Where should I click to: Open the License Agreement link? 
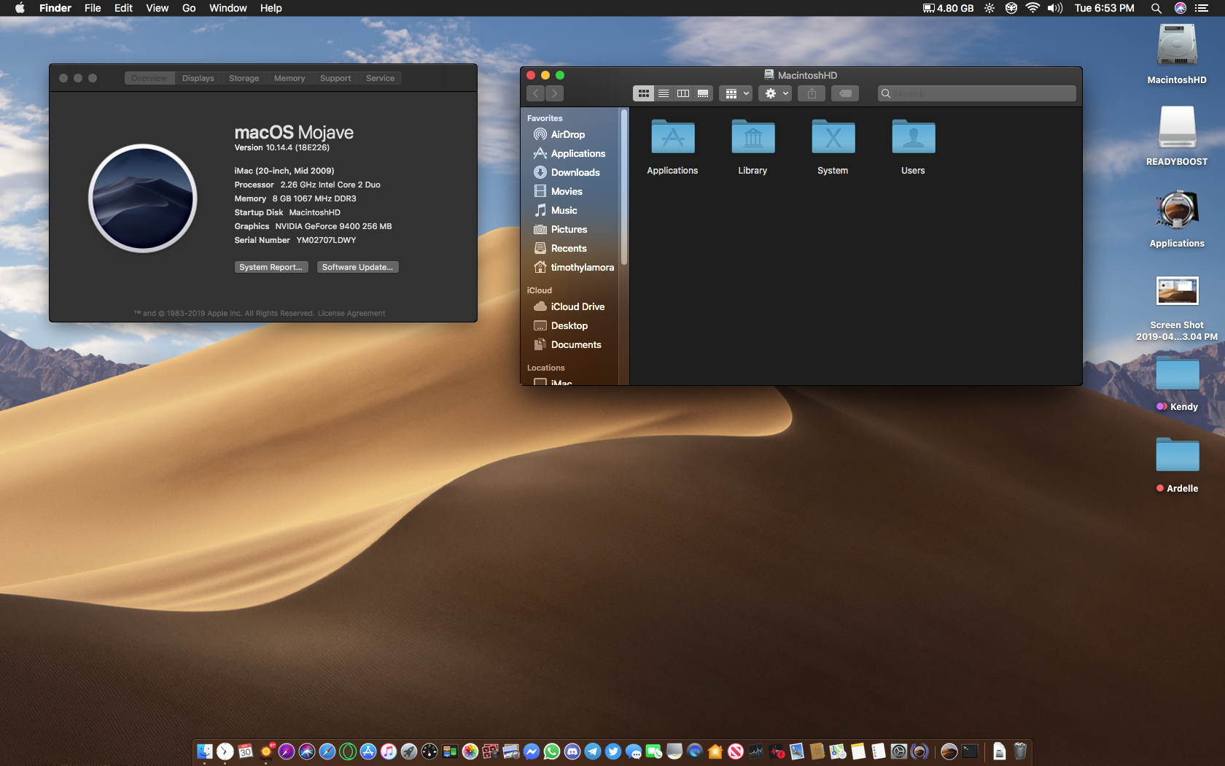tap(351, 313)
